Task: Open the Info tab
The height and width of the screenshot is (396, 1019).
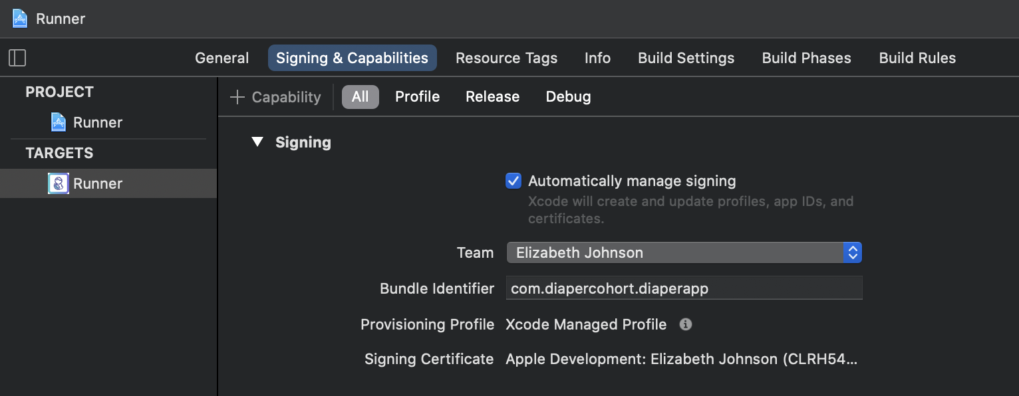Action: [x=597, y=58]
